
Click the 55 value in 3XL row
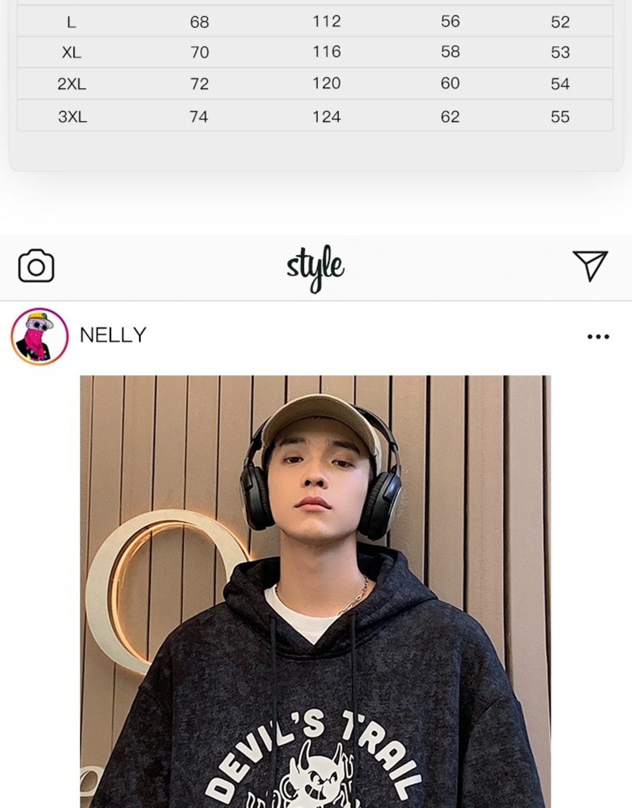point(560,117)
